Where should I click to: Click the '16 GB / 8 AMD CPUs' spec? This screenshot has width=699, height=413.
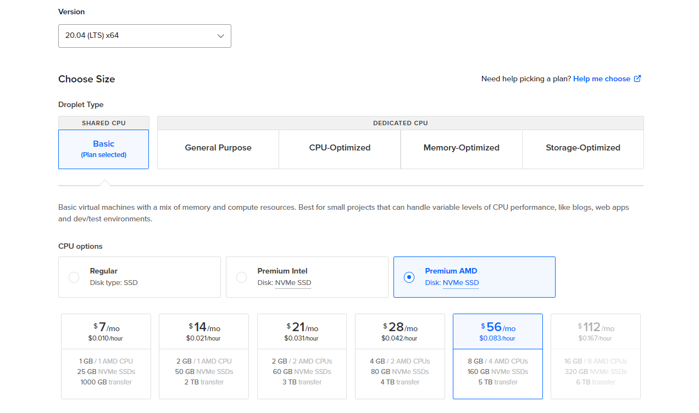pyautogui.click(x=596, y=361)
